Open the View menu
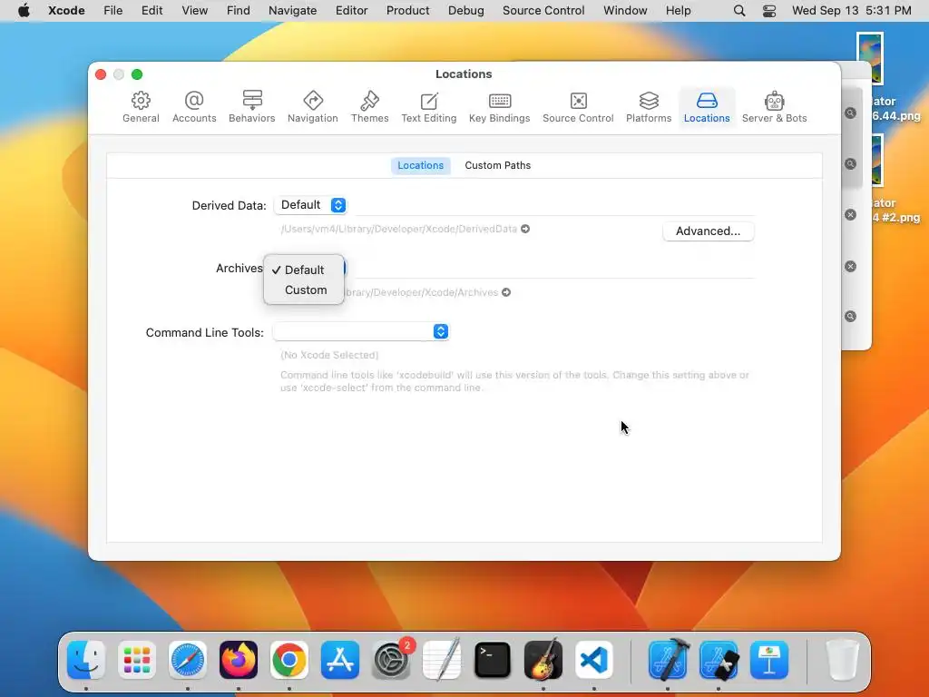This screenshot has height=697, width=929. click(194, 11)
